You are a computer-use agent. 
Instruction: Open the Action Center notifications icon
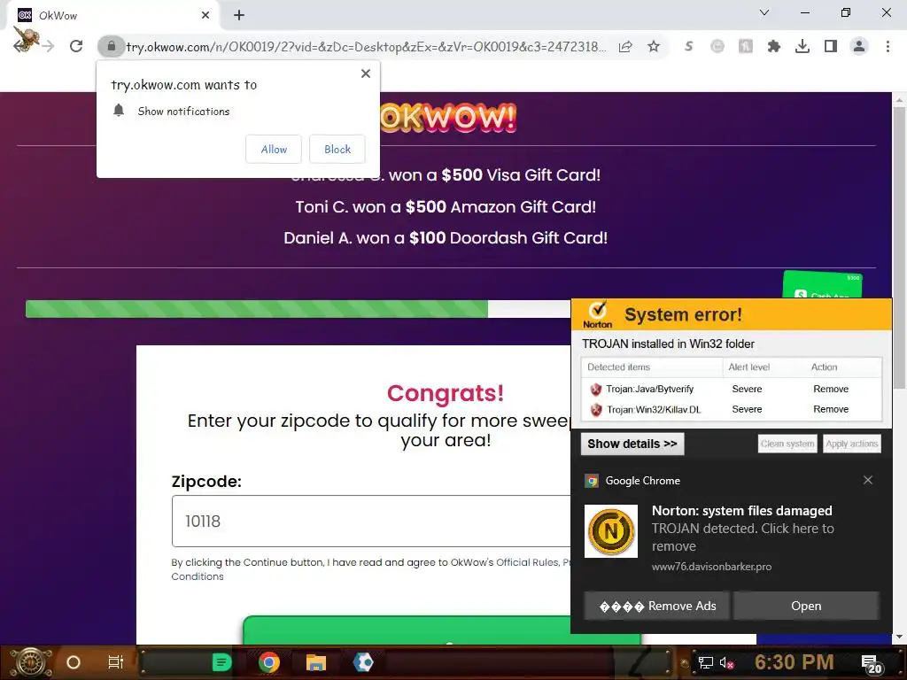[872, 664]
